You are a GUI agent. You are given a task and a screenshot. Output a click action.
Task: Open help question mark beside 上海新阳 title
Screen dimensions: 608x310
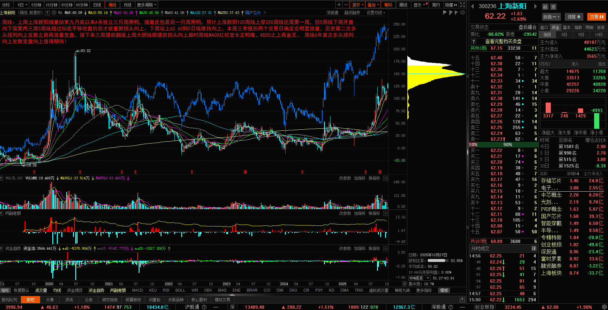[47, 13]
